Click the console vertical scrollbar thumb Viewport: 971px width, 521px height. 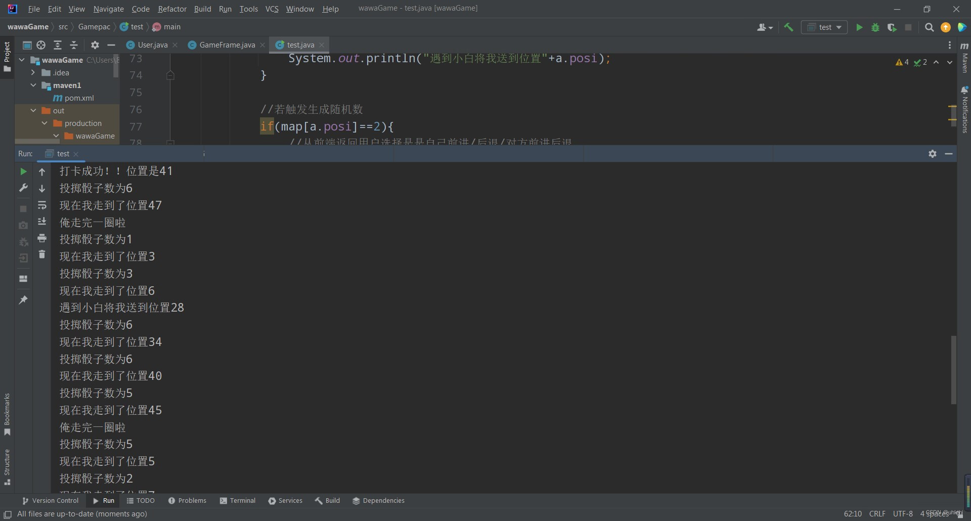pyautogui.click(x=953, y=370)
